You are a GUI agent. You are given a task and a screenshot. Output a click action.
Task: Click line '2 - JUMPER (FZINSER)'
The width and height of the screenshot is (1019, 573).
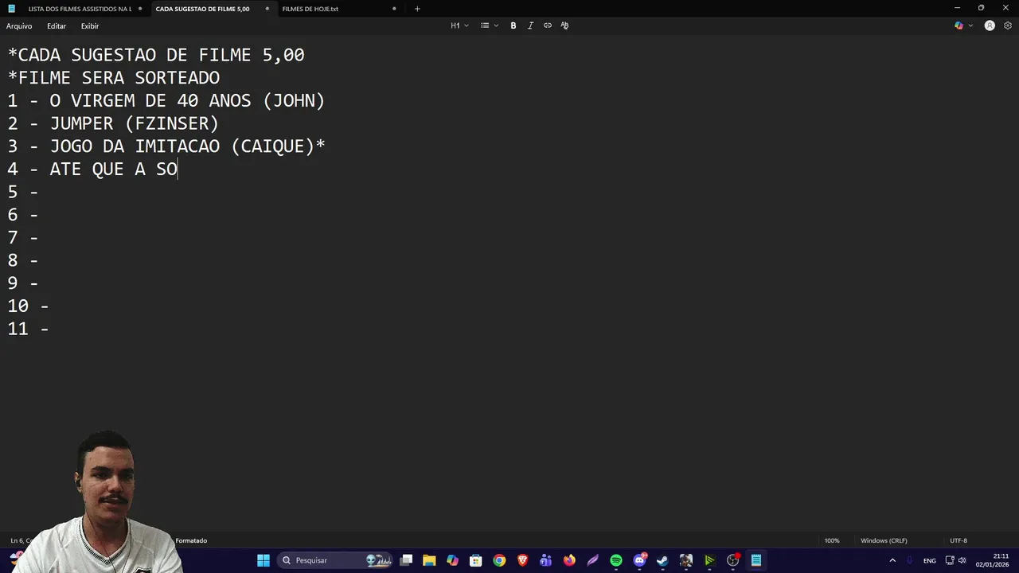pos(113,123)
